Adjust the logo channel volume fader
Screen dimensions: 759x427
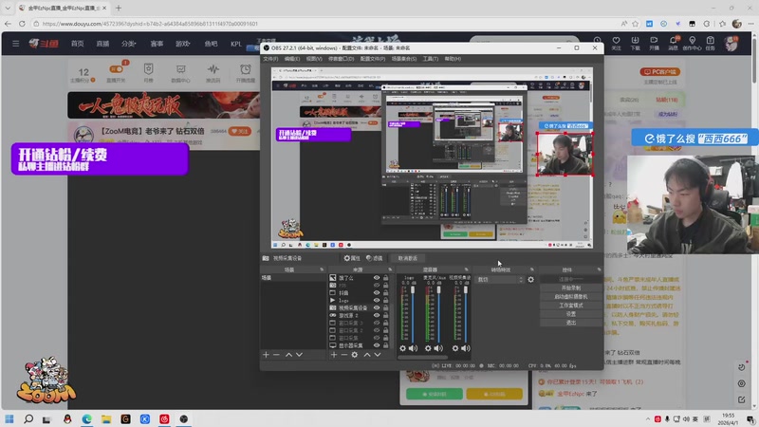pos(413,290)
